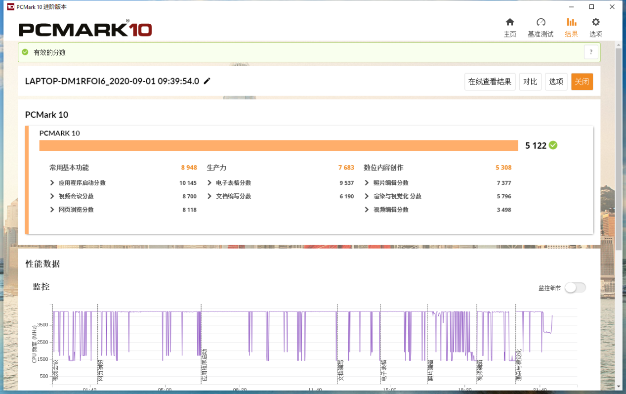Click the 视频会议 marker line in the chart
Viewport: 626px width, 394px height.
(x=52, y=344)
